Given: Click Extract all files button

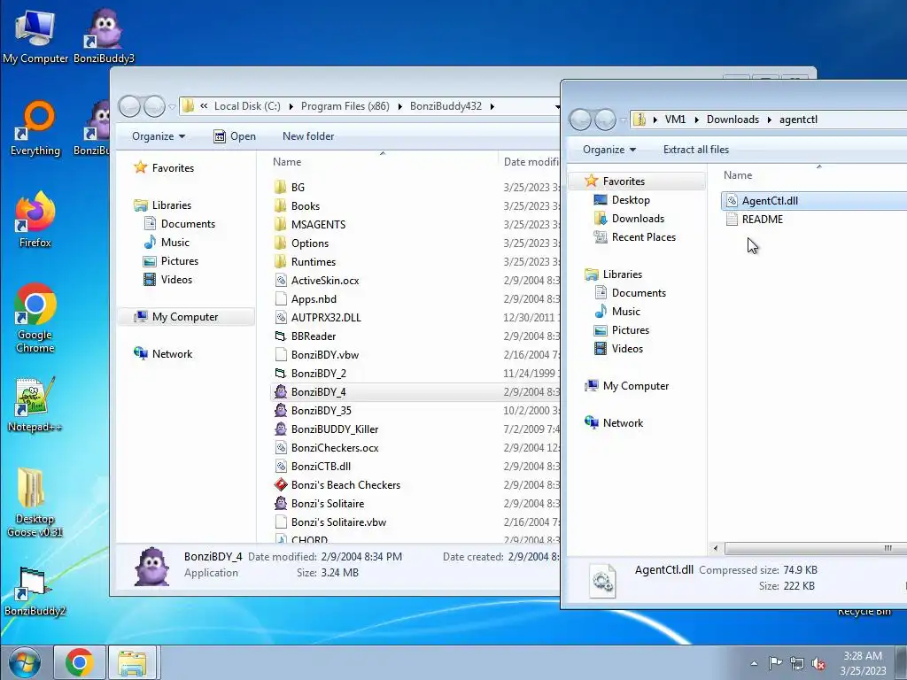Looking at the screenshot, I should pos(696,150).
